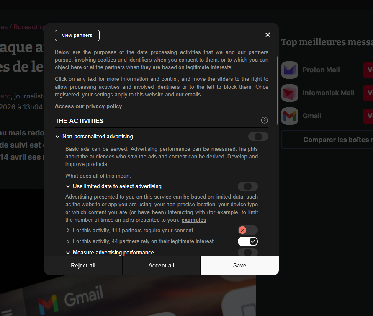Open the Access our privacy policy link
373x316 pixels.
[88, 106]
